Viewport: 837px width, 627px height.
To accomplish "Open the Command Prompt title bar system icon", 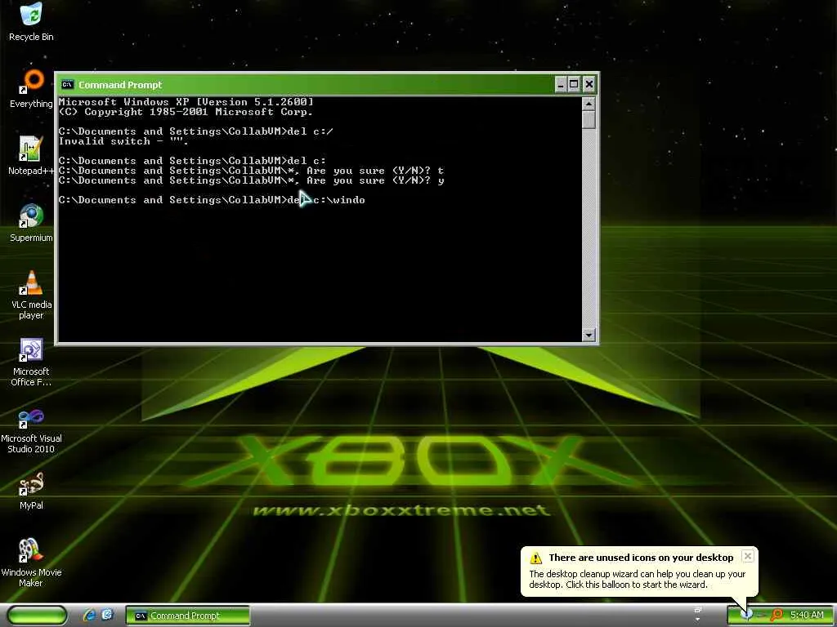I will 67,84.
